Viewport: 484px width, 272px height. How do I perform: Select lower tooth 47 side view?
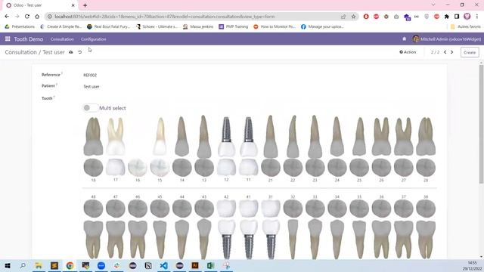coord(116,240)
